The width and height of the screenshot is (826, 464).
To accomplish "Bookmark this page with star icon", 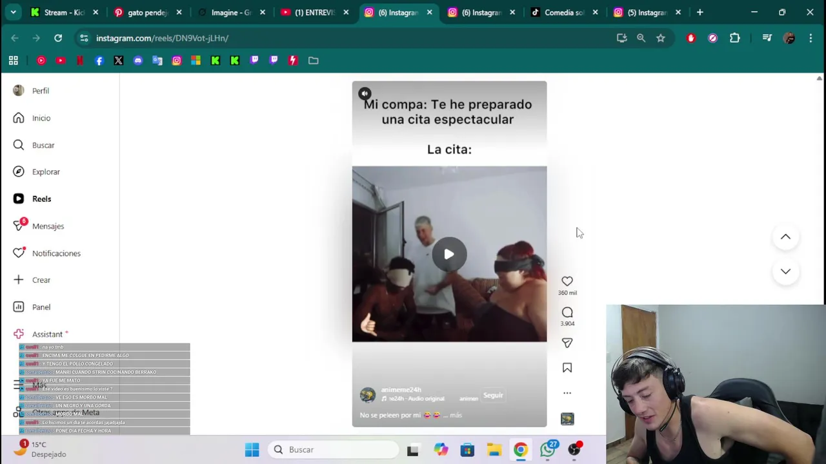I will pyautogui.click(x=661, y=38).
